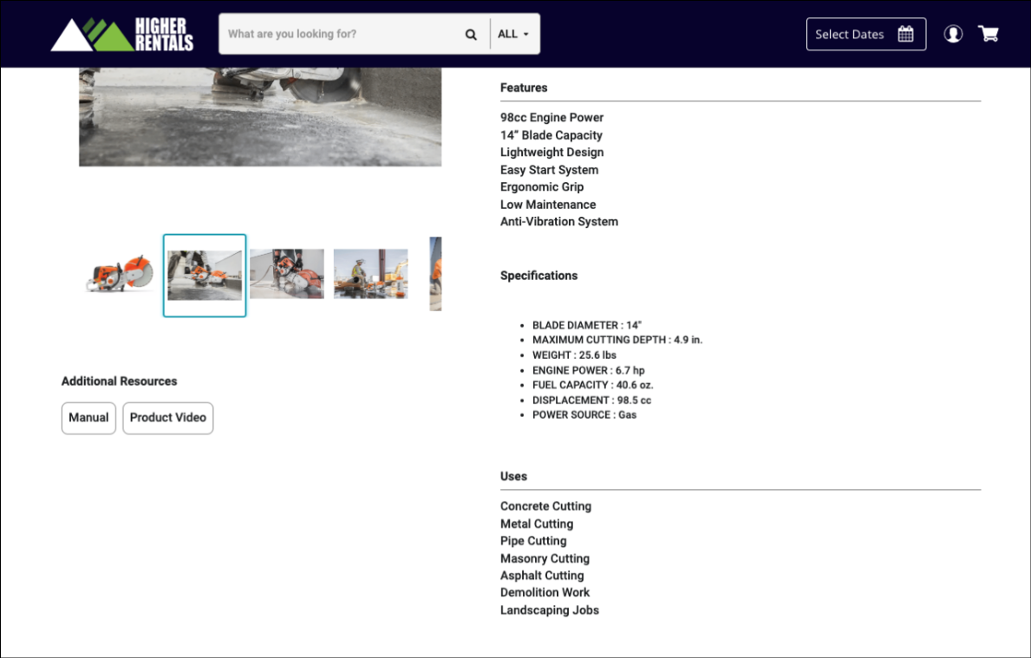Select the first thumbnail of saw on white background

[x=121, y=275]
